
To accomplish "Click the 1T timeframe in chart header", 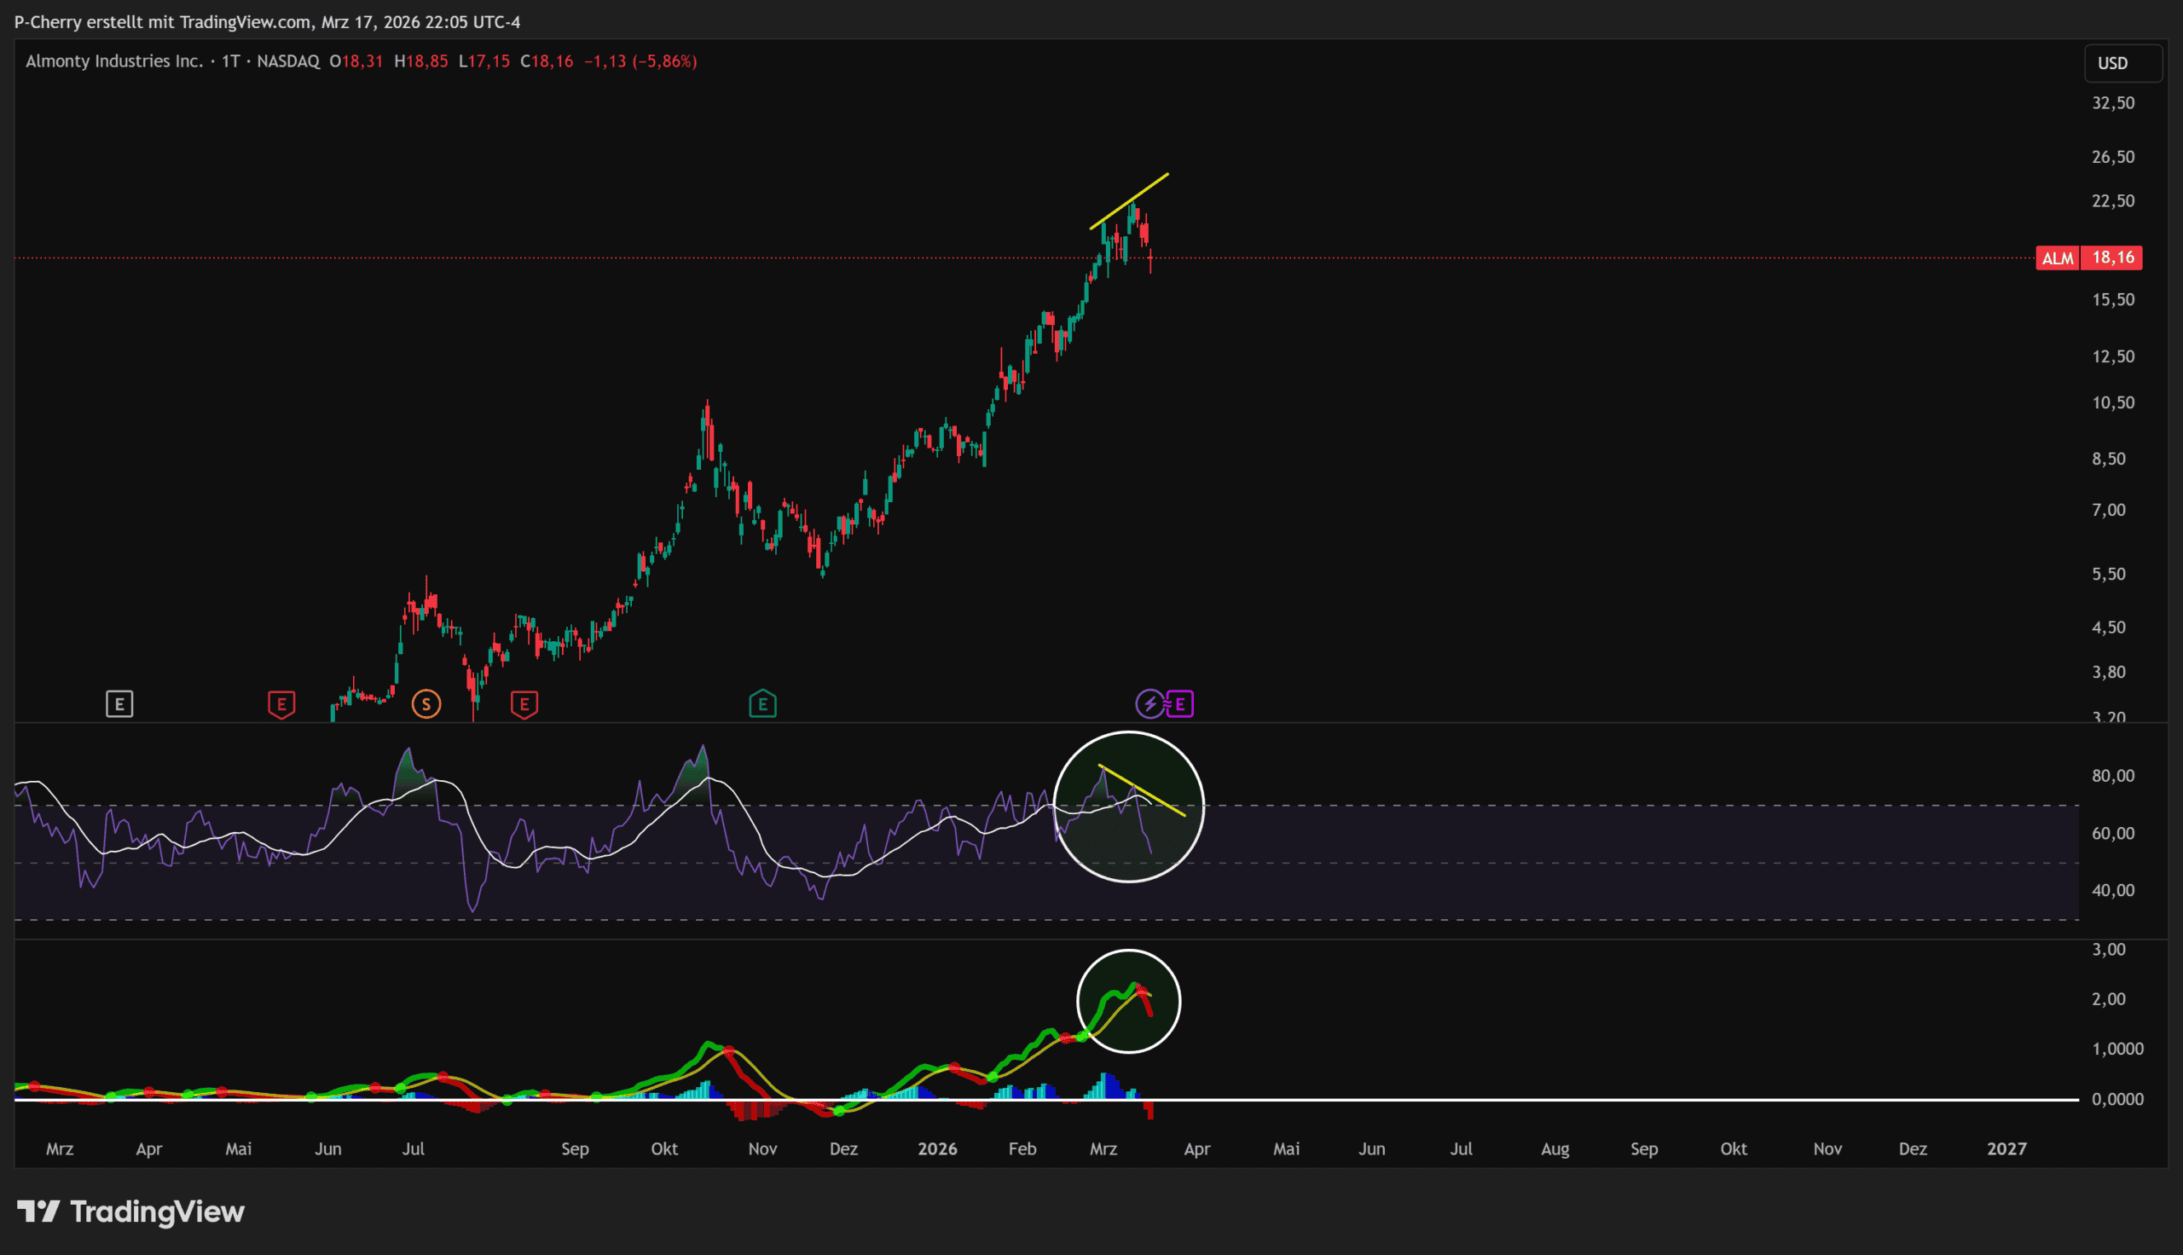I will (x=230, y=61).
